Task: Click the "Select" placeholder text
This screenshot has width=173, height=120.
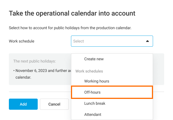Action: [78, 41]
